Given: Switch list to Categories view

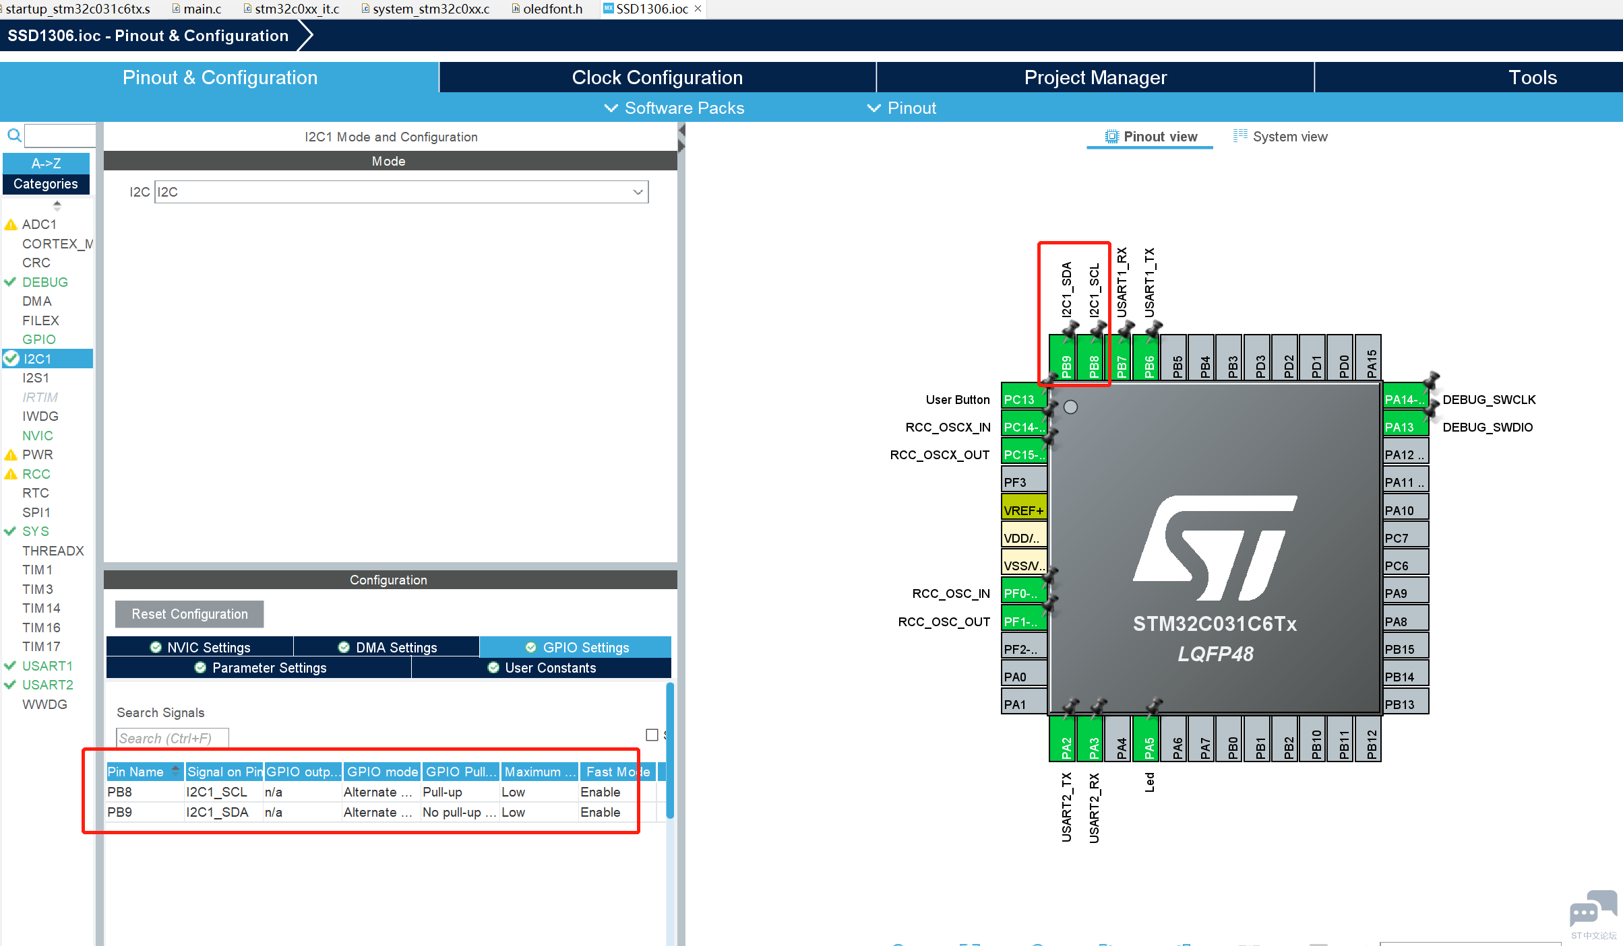Looking at the screenshot, I should tap(47, 184).
